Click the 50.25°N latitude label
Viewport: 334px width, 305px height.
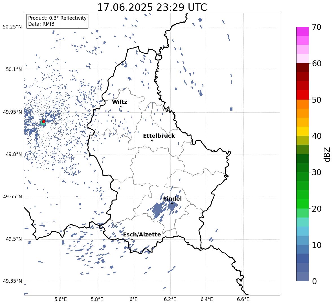[x=12, y=27]
